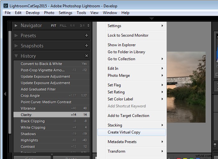Select history step Shadows

51,134
